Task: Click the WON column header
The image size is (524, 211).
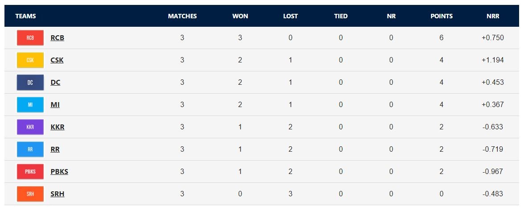Action: [x=240, y=16]
